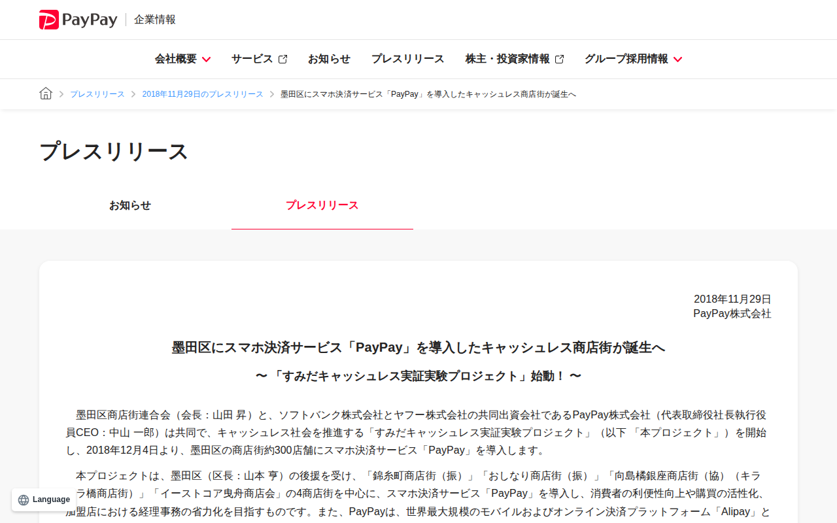The image size is (837, 523).
Task: Click the large プレスリリース page heading
Action: 114,151
